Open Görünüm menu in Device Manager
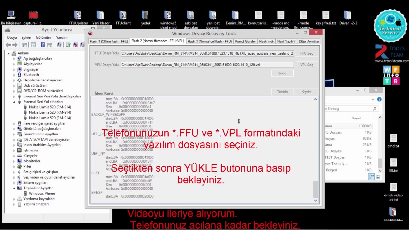This screenshot has height=230, width=409. [x=43, y=37]
